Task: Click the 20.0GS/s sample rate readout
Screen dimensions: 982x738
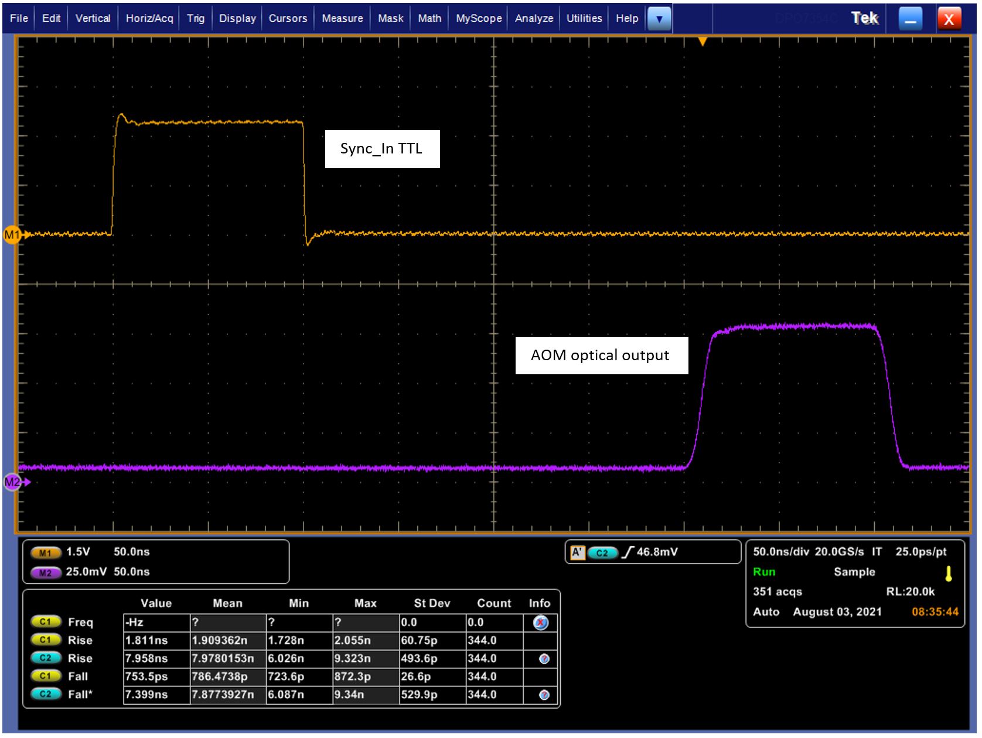Action: pyautogui.click(x=839, y=552)
